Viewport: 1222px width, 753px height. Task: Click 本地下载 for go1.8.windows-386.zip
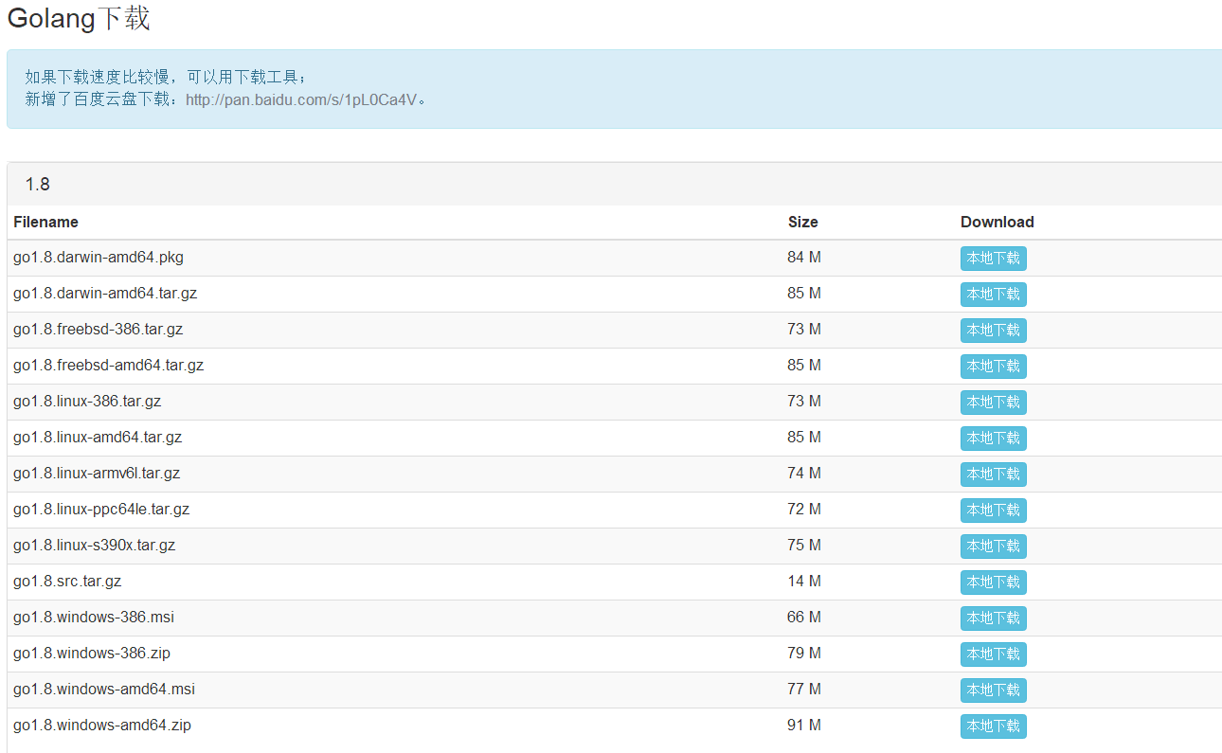pyautogui.click(x=993, y=654)
